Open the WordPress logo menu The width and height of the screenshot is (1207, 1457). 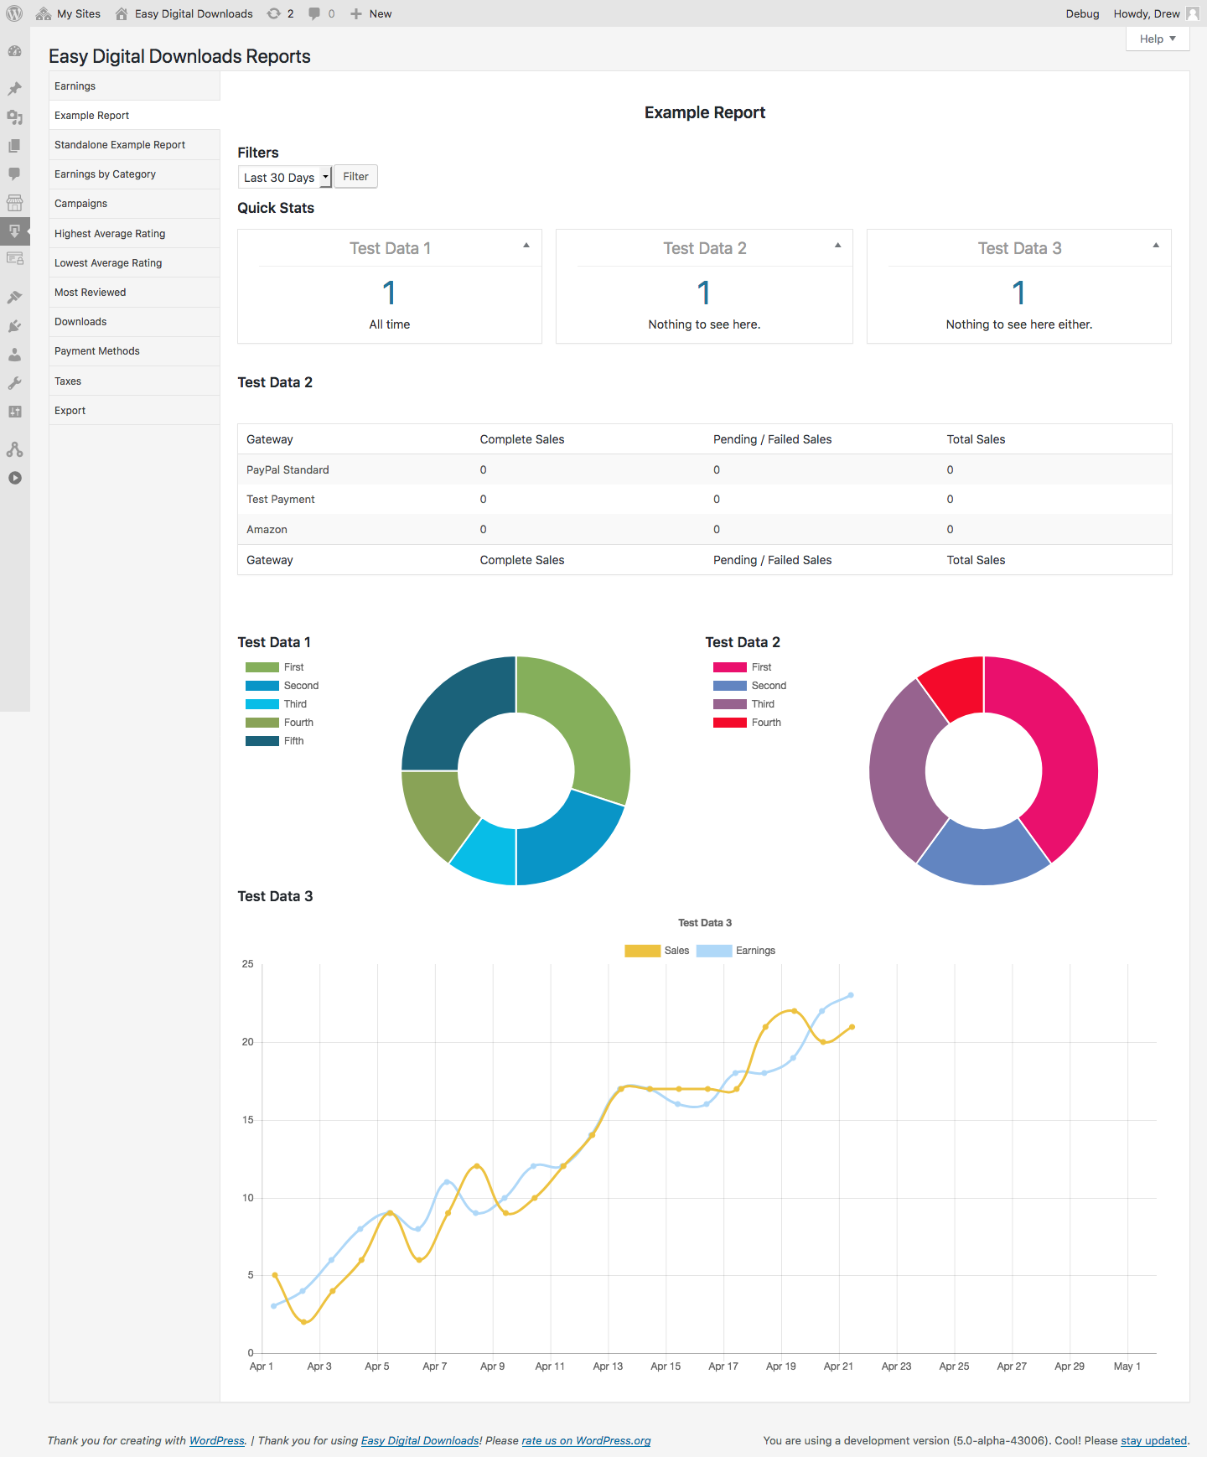point(14,13)
